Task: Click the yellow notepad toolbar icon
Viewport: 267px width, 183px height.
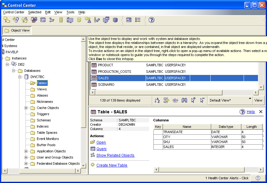Action: click(x=79, y=20)
